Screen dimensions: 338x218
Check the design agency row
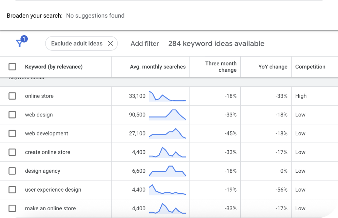click(x=12, y=171)
